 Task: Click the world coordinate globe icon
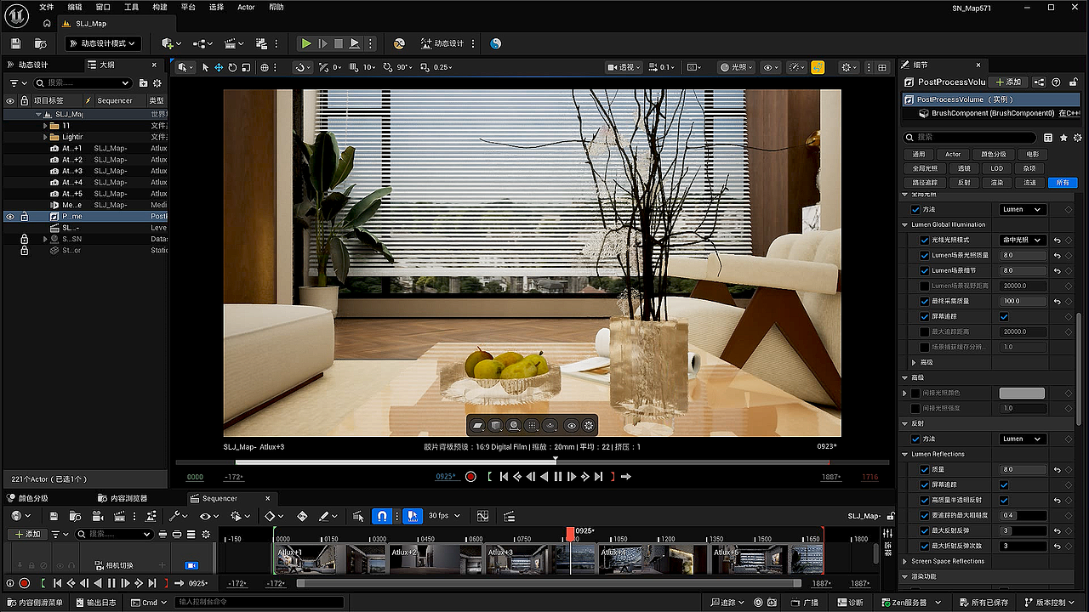tap(265, 67)
